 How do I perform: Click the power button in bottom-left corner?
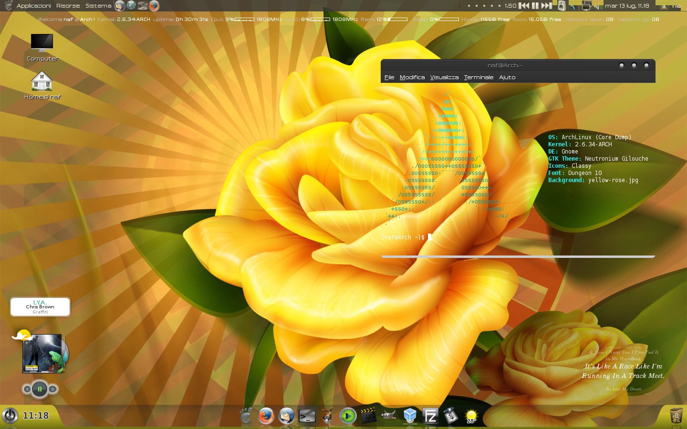coord(10,415)
